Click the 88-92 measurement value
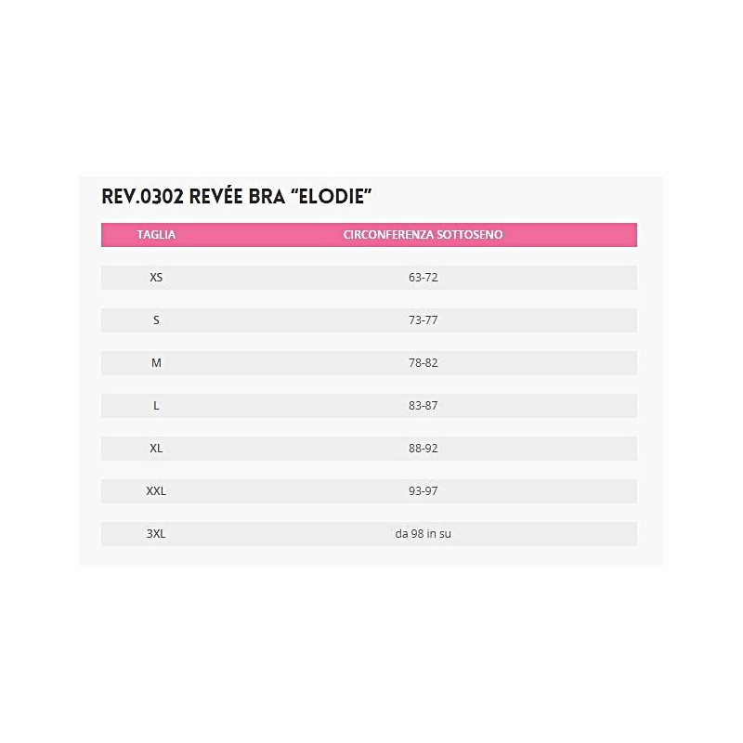 pos(423,449)
